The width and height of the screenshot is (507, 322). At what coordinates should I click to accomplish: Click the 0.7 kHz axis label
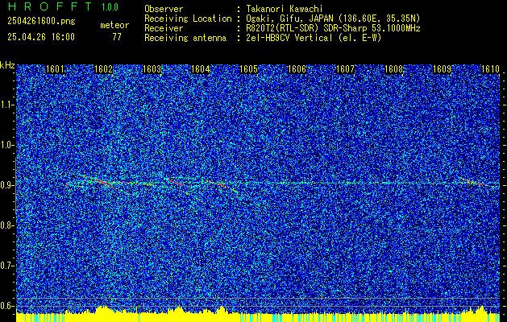click(6, 266)
